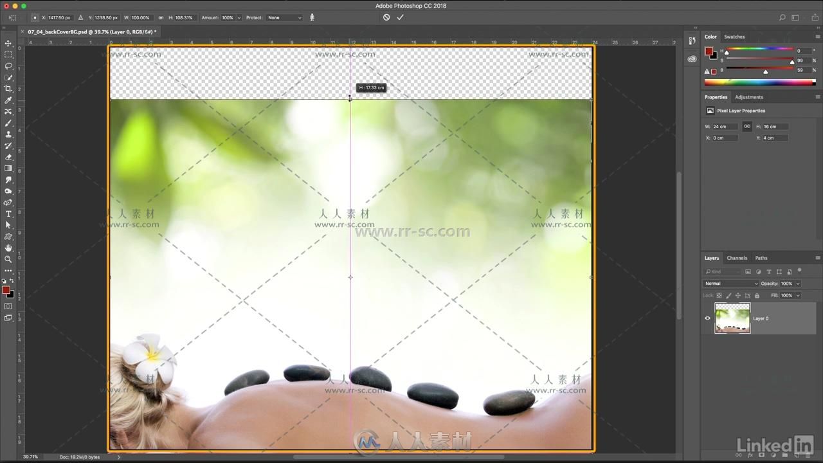Select the Horizontal Type tool

pyautogui.click(x=8, y=213)
